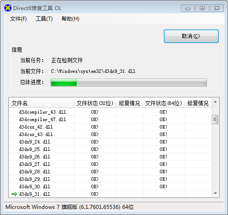Click the 取消(C) cancel button
The width and height of the screenshot is (228, 215).
click(191, 36)
